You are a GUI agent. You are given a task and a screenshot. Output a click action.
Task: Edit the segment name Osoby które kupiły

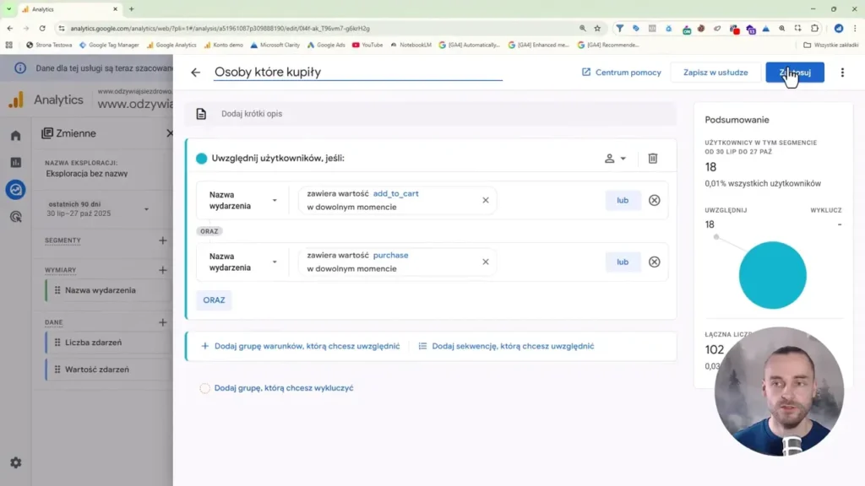(358, 73)
